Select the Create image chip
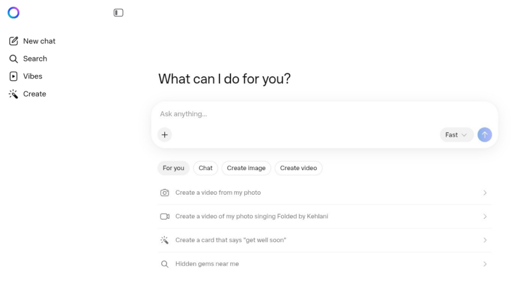This screenshot has width=526, height=296. [x=246, y=168]
